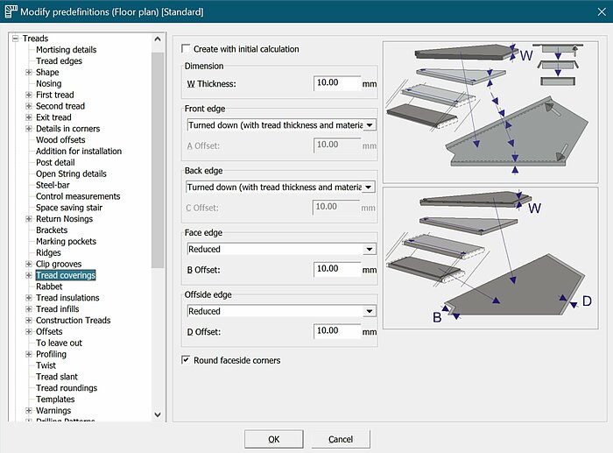Click the OK button

tap(273, 439)
